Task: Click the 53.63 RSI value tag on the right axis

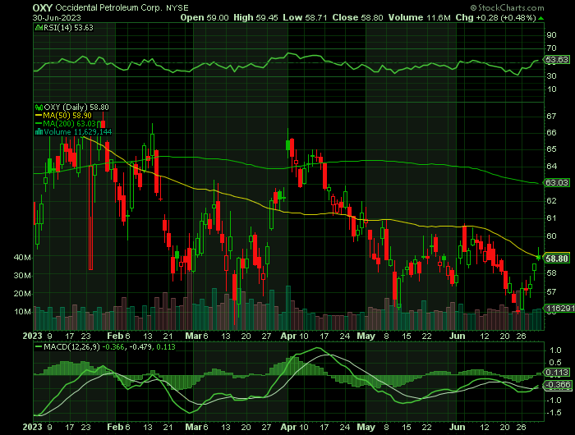Action: [557, 59]
